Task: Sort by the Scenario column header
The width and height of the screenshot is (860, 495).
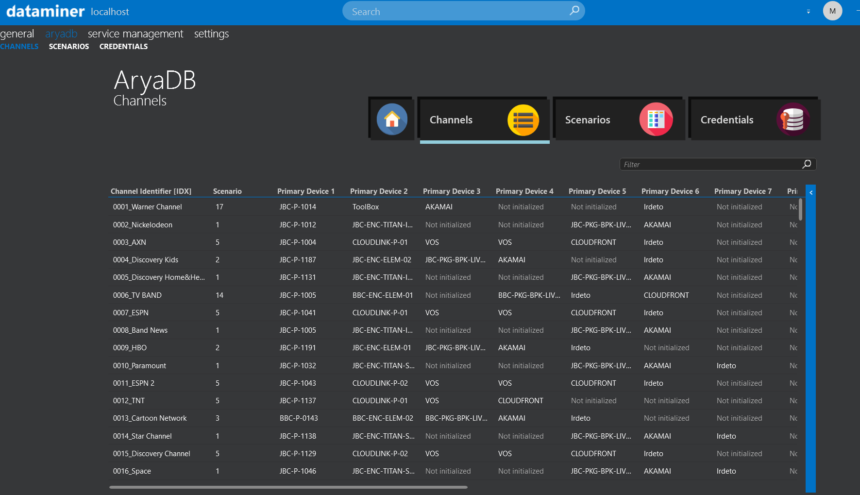Action: (x=227, y=191)
